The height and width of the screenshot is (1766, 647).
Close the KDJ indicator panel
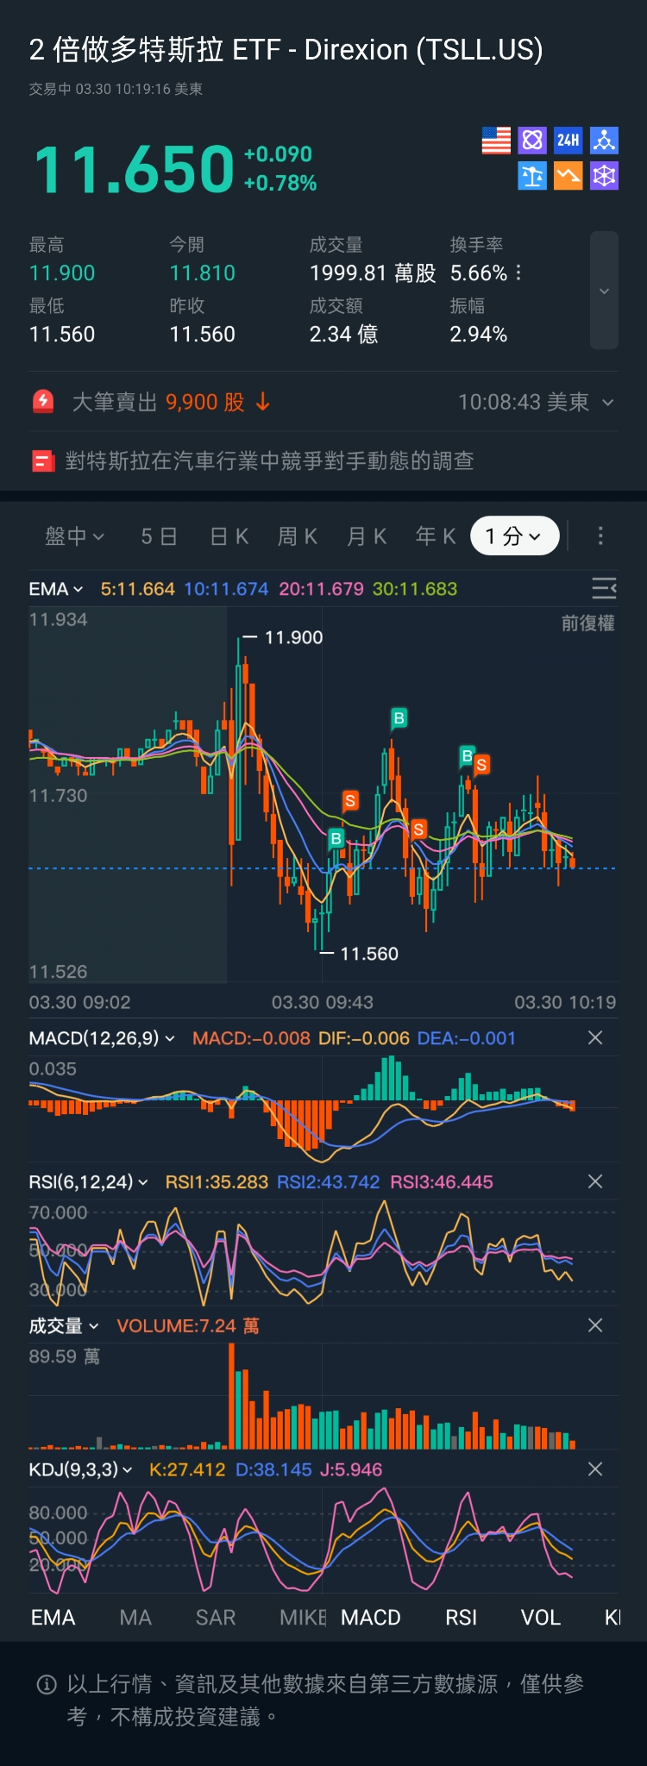coord(595,1469)
